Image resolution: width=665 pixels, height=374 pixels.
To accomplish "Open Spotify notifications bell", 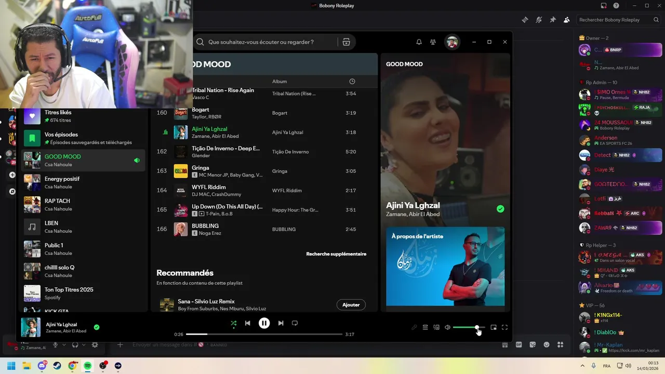I will [419, 42].
